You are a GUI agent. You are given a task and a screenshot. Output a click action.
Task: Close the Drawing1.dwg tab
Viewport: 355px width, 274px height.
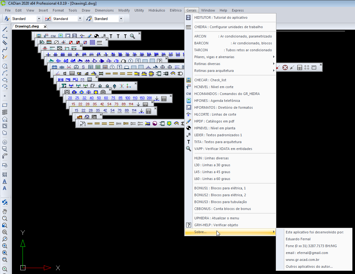[x=45, y=27]
